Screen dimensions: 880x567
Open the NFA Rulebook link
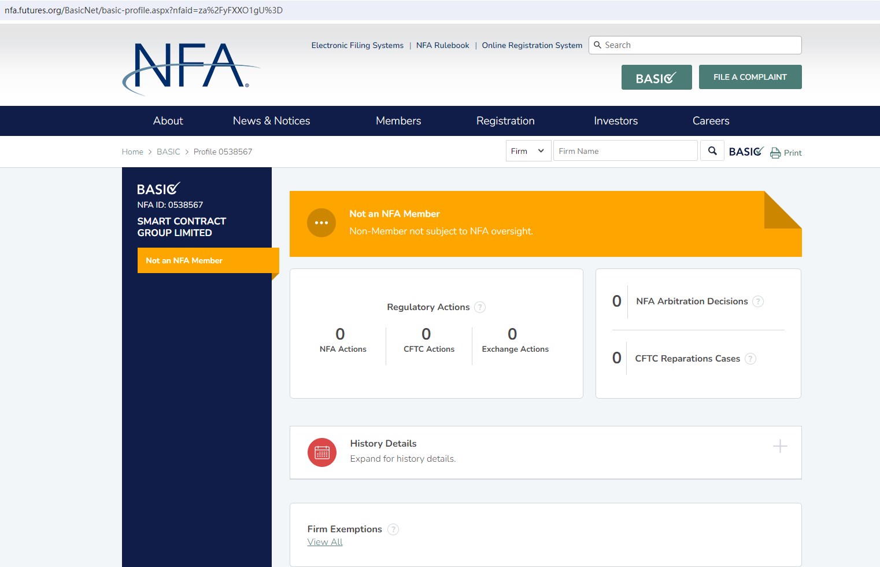click(442, 45)
